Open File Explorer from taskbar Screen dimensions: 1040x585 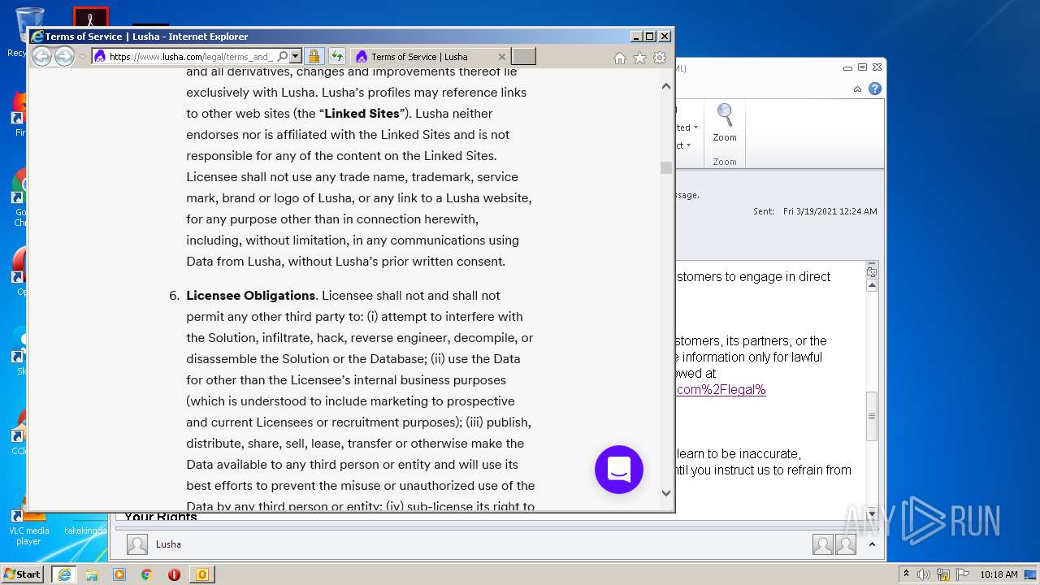92,574
